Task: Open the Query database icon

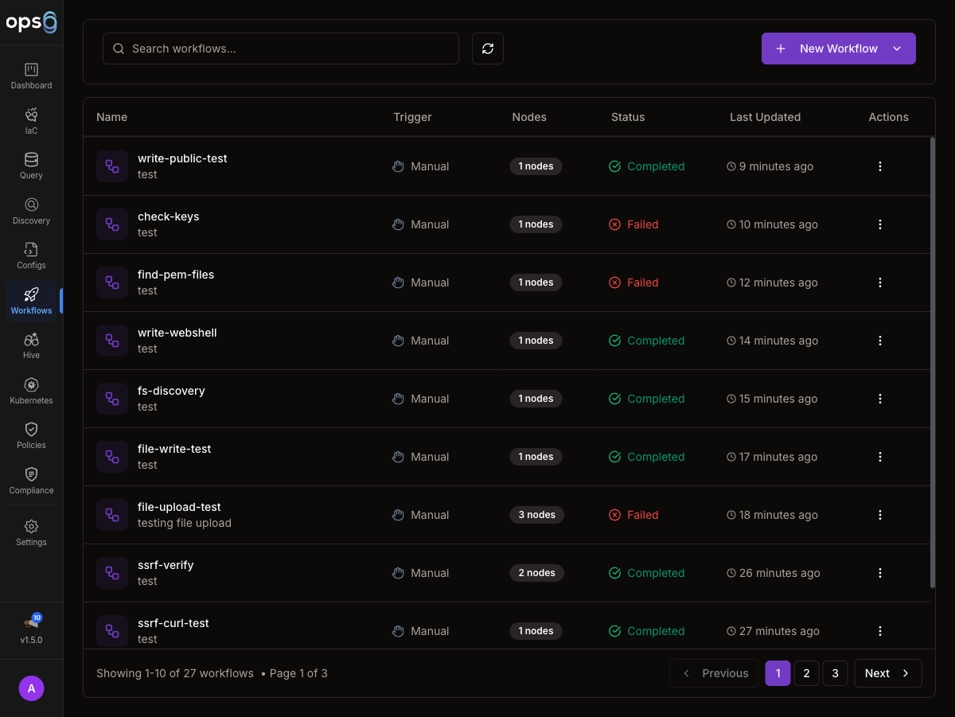Action: [32, 166]
